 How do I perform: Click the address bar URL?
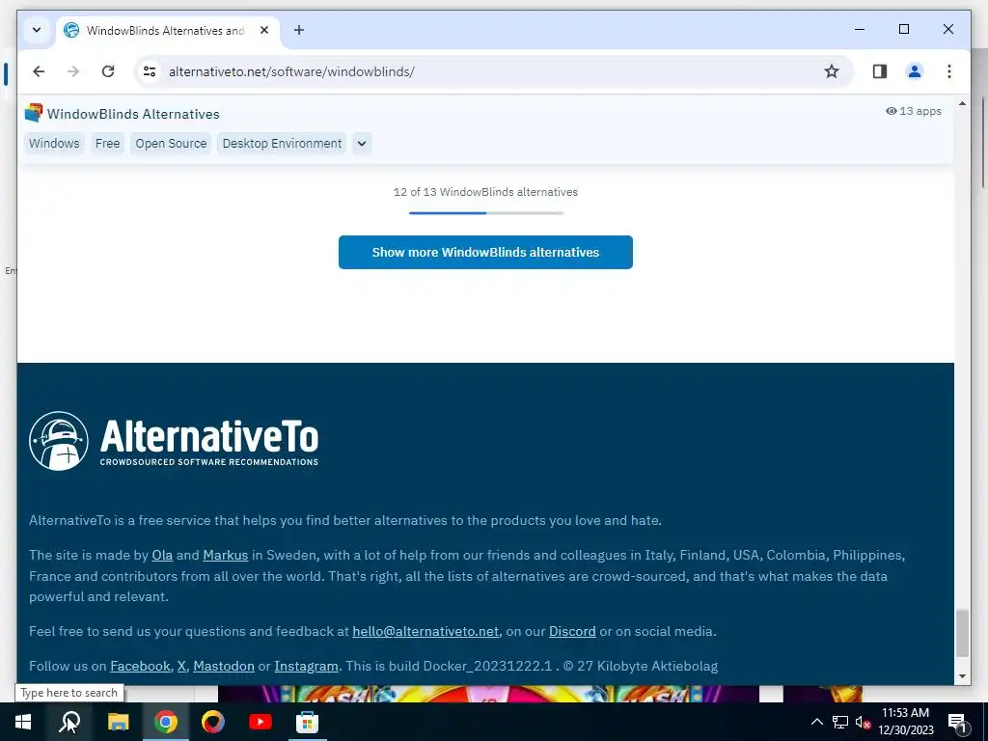coord(291,71)
